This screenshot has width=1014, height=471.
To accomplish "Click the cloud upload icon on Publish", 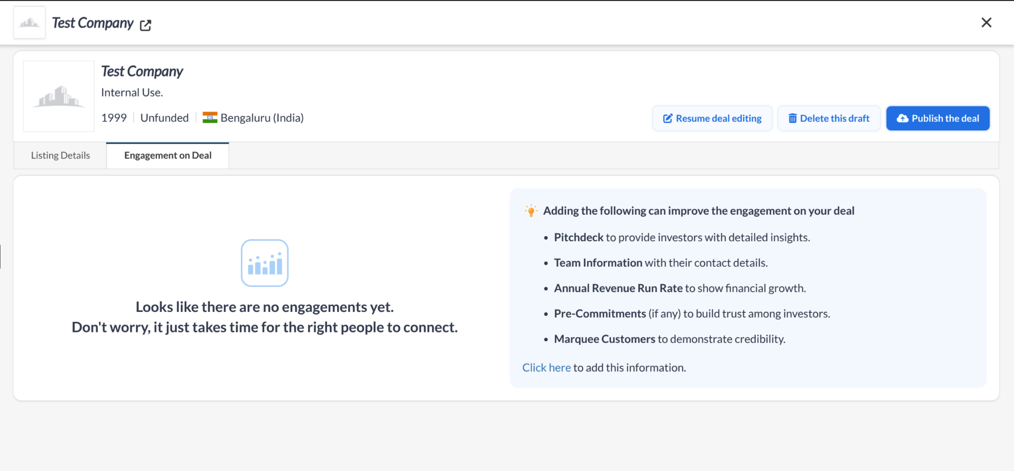I will [x=902, y=119].
